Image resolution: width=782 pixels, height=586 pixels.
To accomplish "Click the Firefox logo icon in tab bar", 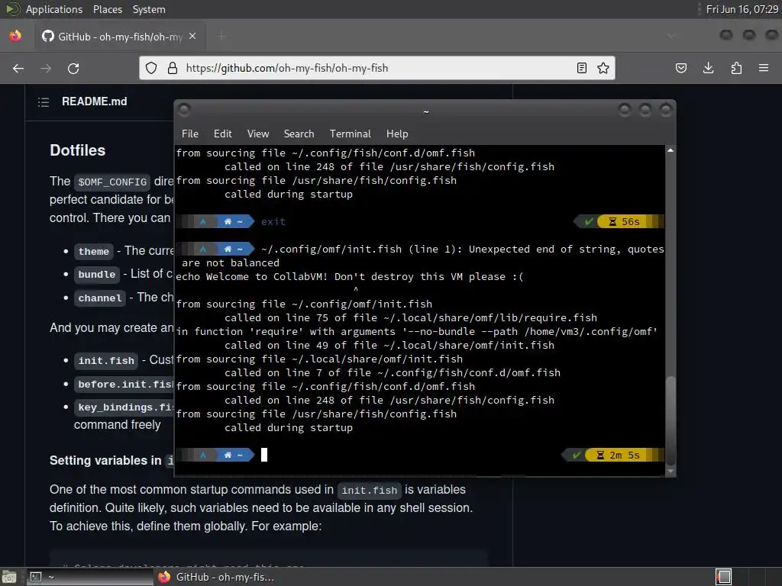I will tap(15, 36).
